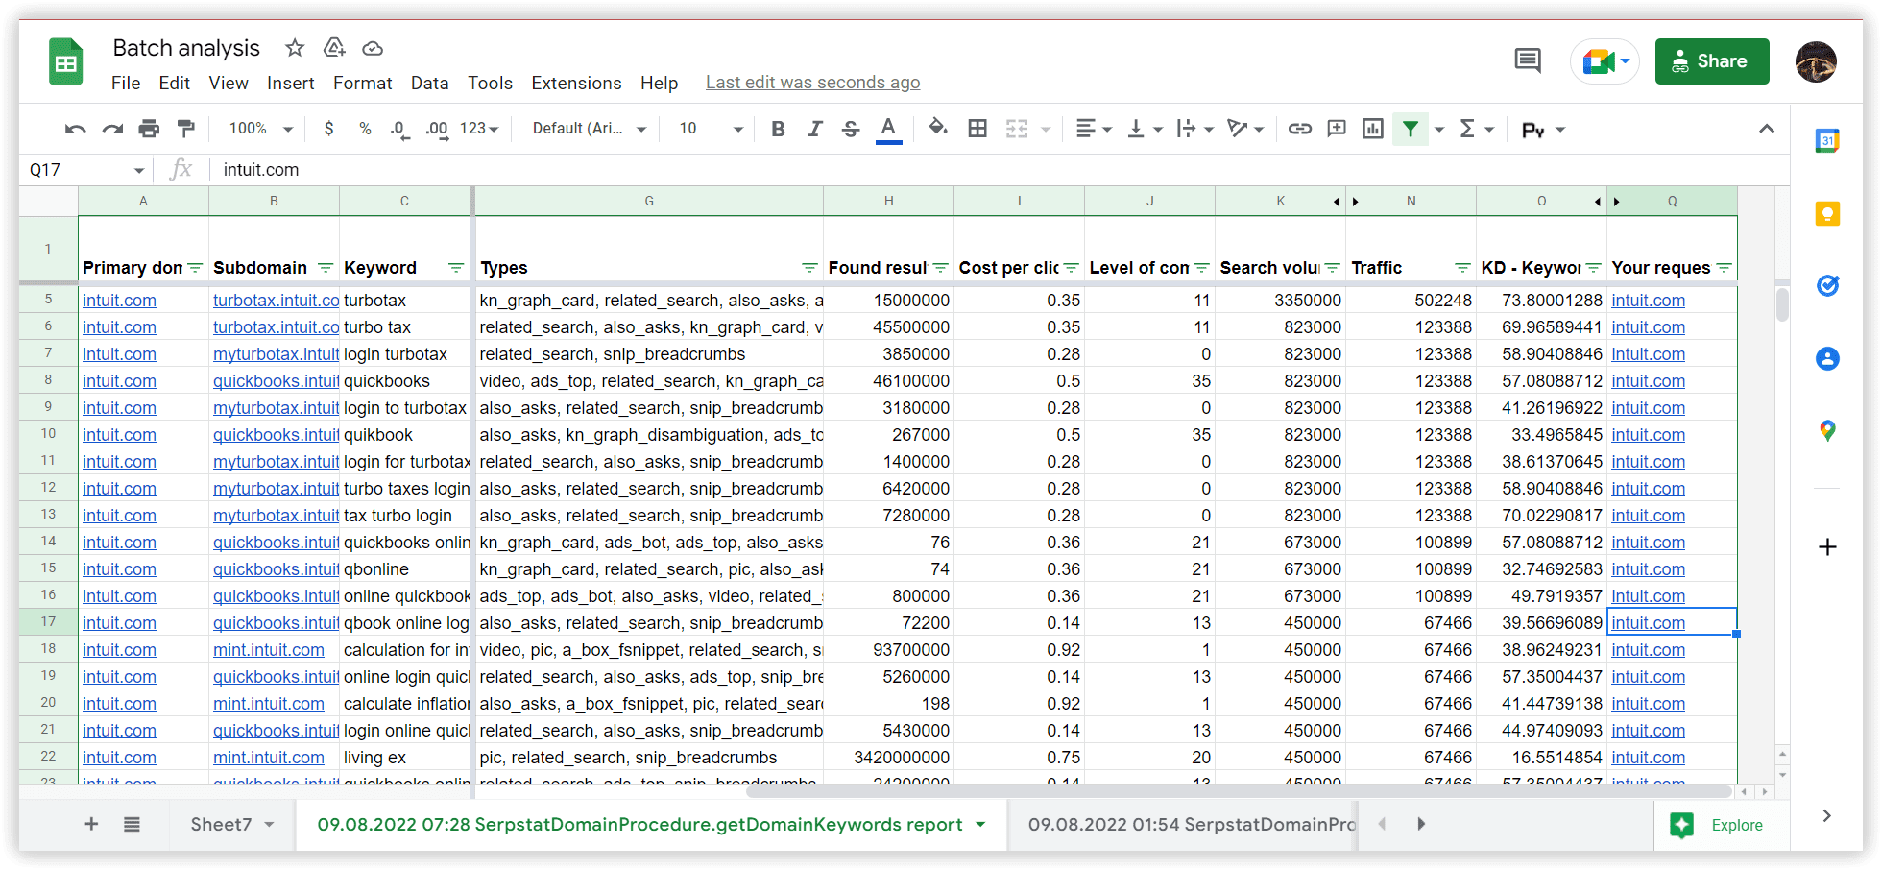
Task: Open comment history icon
Action: (1528, 61)
